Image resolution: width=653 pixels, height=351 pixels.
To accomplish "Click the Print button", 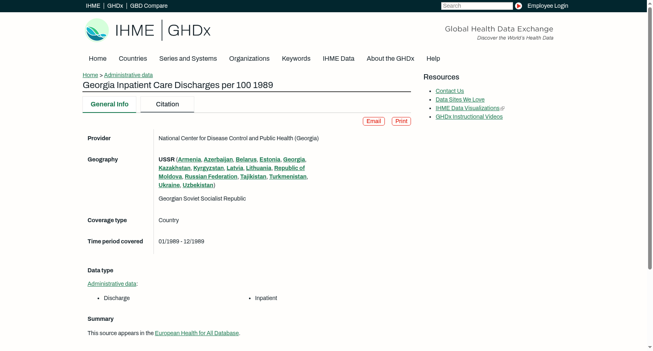I will click(401, 121).
